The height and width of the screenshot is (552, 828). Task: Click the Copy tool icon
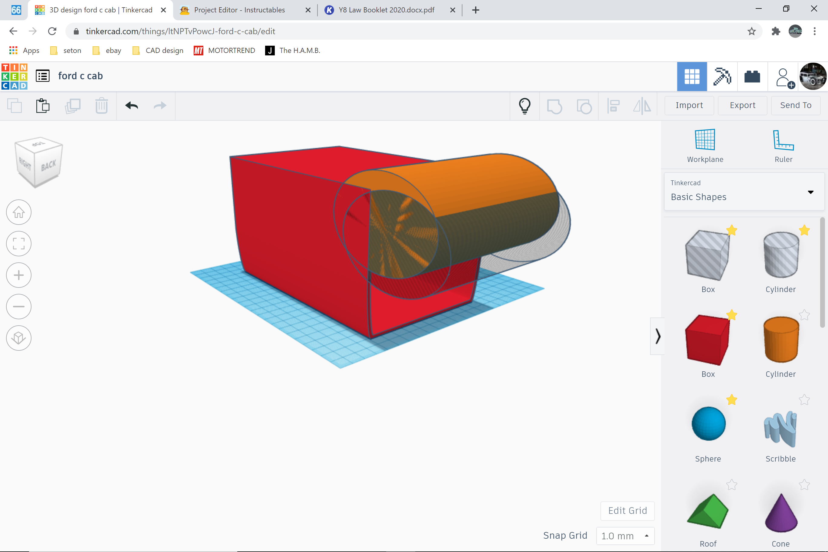[15, 106]
